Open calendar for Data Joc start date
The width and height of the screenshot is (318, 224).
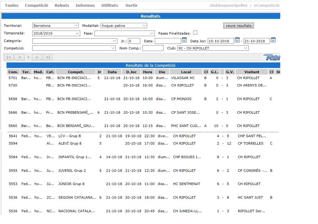237,40
